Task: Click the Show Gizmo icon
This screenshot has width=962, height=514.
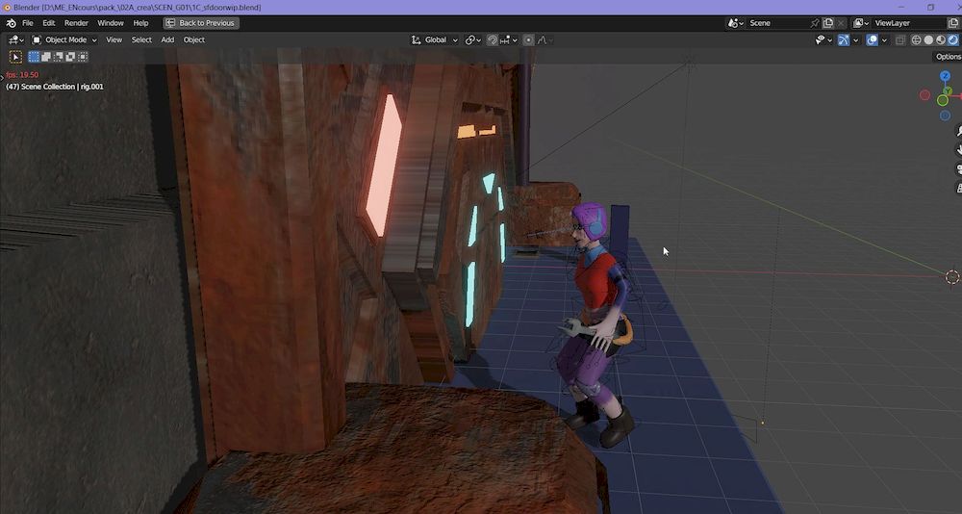Action: tap(844, 40)
